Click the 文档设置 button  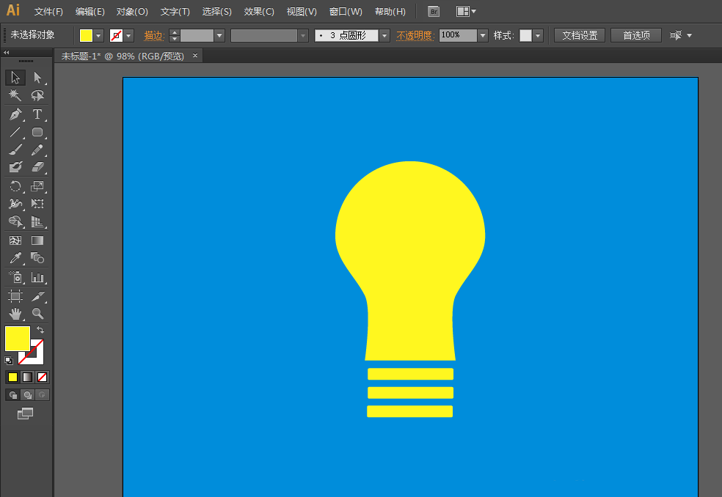tap(579, 35)
